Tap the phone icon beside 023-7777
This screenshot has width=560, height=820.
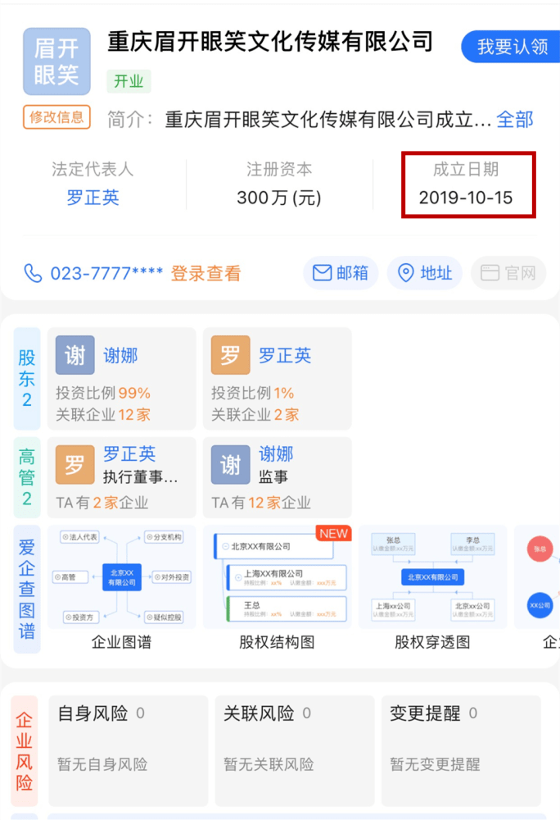click(x=33, y=273)
